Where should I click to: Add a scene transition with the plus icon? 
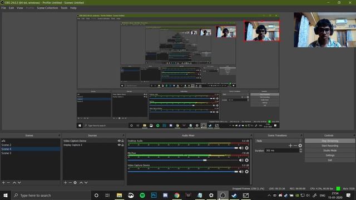290,146
